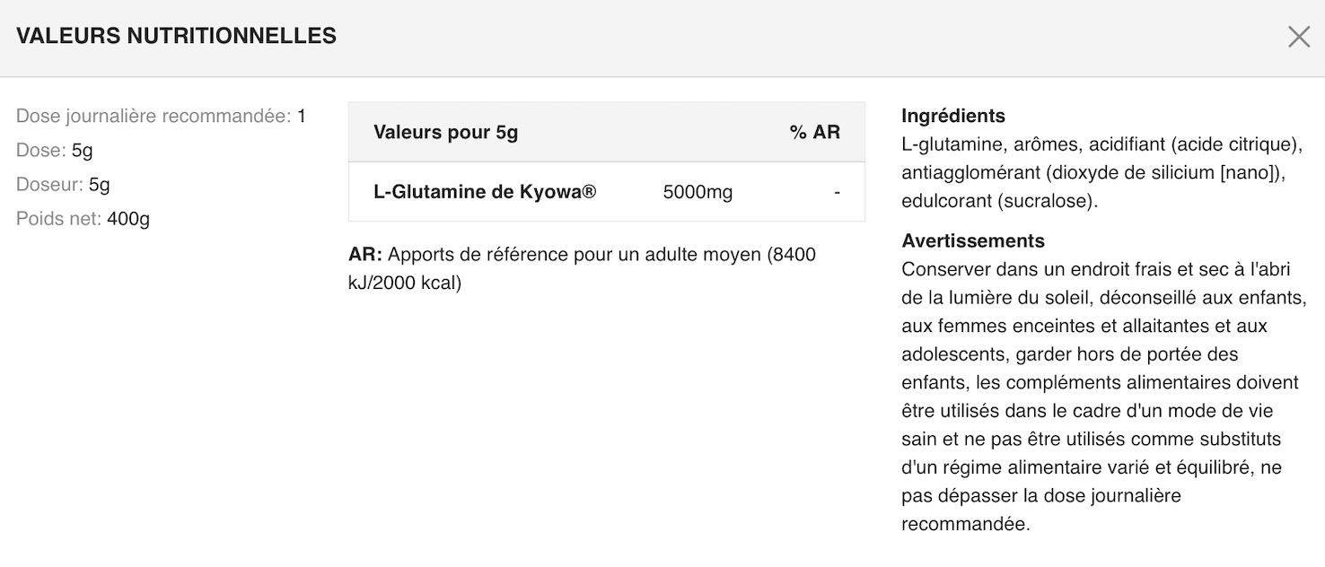Click the Poids net 400g text

83,219
